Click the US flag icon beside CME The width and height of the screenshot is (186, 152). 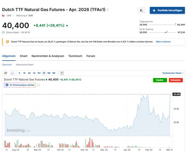pos(3,16)
